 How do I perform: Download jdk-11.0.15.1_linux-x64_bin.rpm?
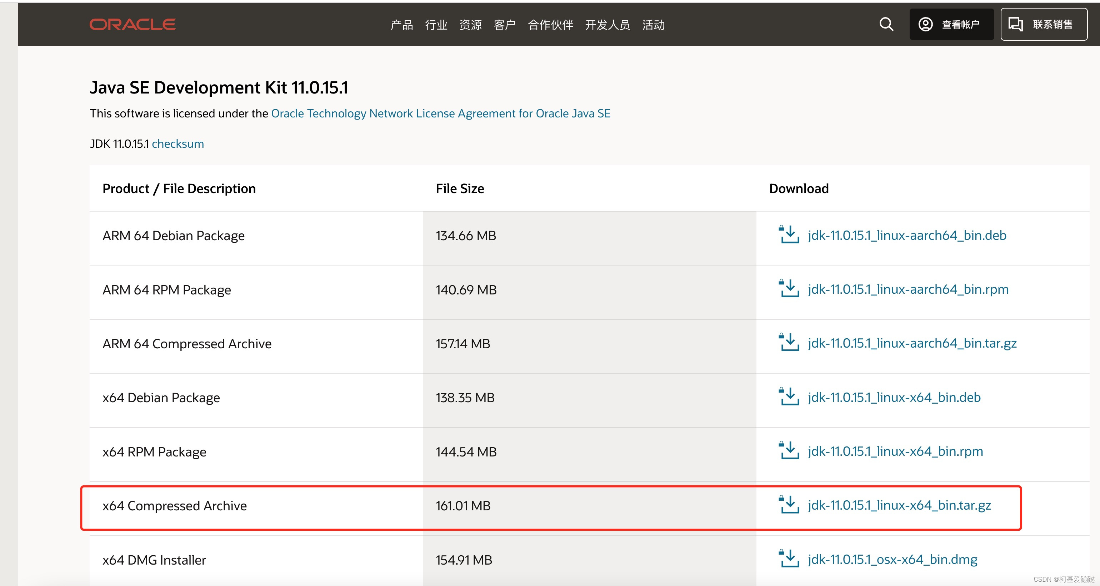click(895, 451)
